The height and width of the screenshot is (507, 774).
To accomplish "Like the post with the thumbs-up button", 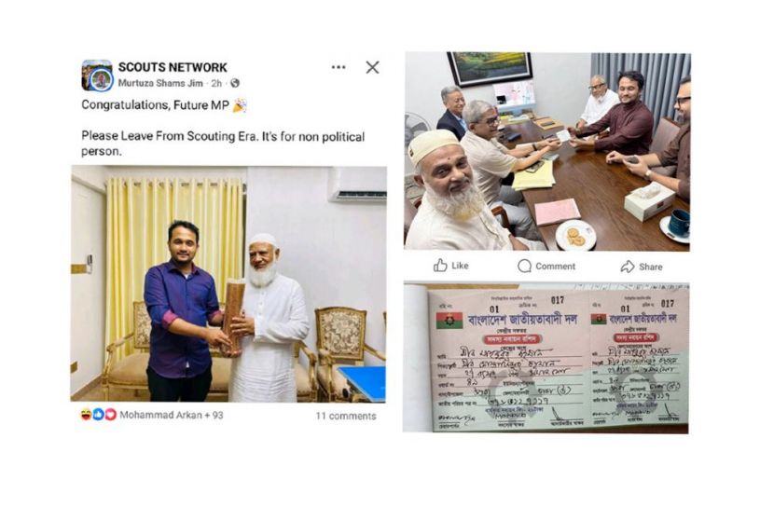I will coord(450,266).
